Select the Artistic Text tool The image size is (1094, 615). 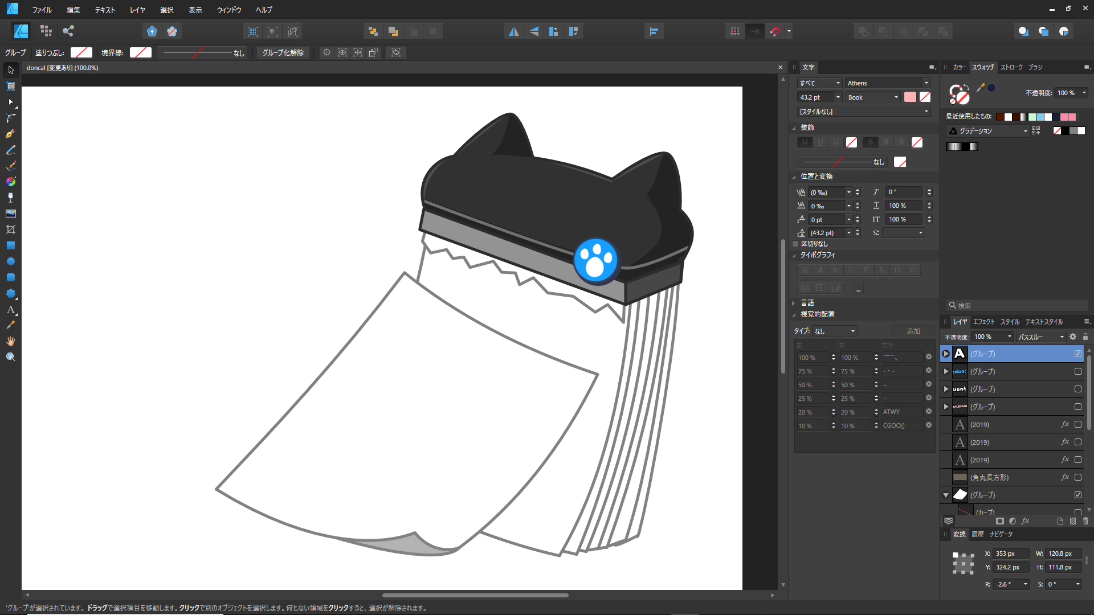point(10,310)
